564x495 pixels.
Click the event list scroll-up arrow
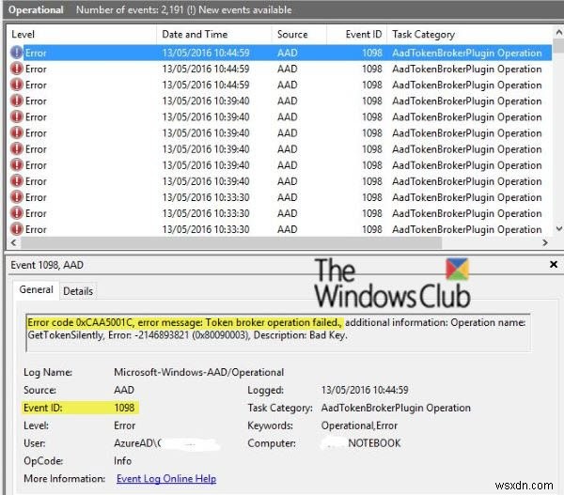(559, 33)
